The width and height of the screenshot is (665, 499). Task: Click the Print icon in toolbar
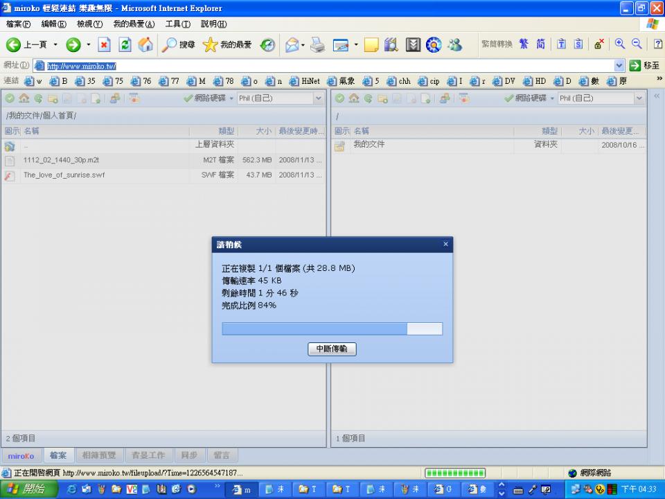click(x=318, y=44)
